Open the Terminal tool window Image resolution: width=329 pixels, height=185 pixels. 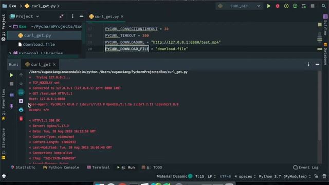click(98, 168)
